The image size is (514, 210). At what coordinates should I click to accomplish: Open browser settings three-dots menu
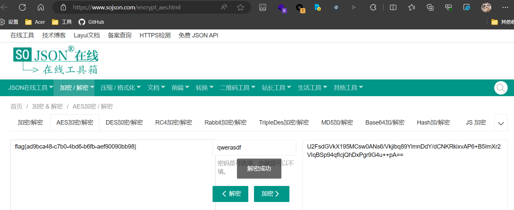point(505,7)
